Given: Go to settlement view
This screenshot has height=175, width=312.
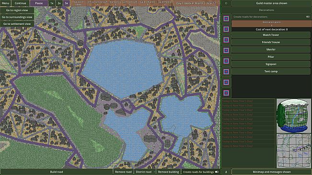Looking at the screenshot, I should click(17, 24).
